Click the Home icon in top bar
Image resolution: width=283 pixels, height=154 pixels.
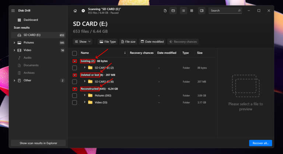(x=75, y=11)
